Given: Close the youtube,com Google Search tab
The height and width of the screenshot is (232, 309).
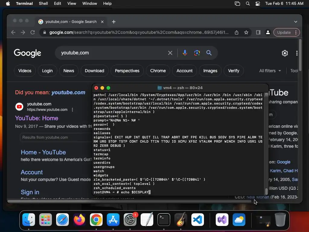Looking at the screenshot, I should pyautogui.click(x=102, y=22).
